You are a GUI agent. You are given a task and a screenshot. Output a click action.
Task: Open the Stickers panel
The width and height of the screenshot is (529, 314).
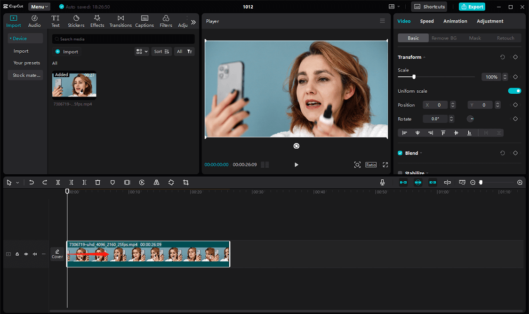click(x=76, y=21)
